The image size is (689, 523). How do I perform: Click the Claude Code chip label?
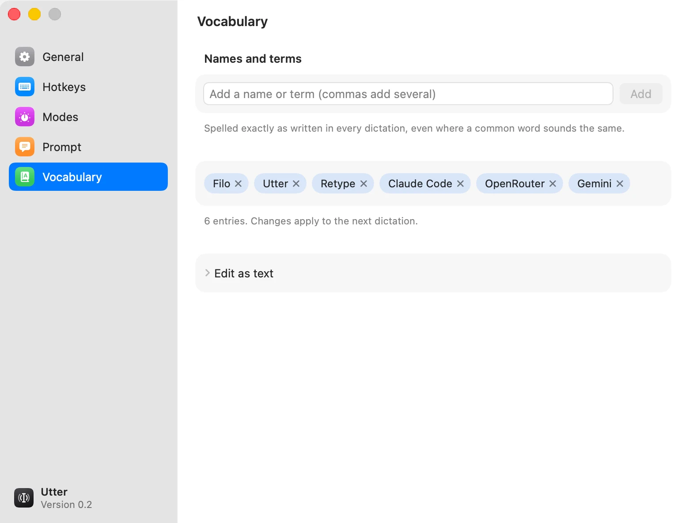pyautogui.click(x=420, y=183)
